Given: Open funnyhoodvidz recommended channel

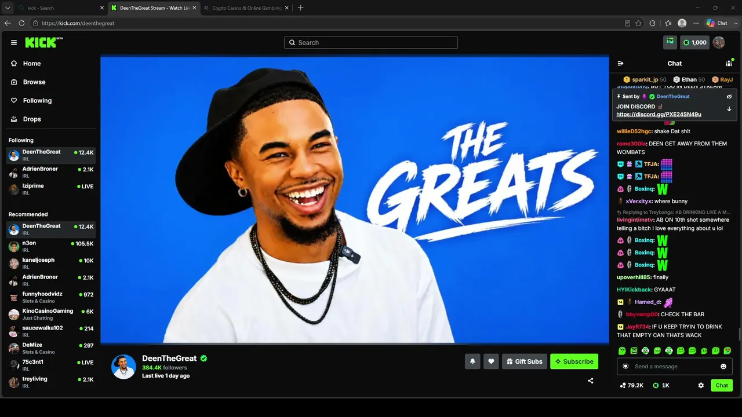Looking at the screenshot, I should coord(51,298).
